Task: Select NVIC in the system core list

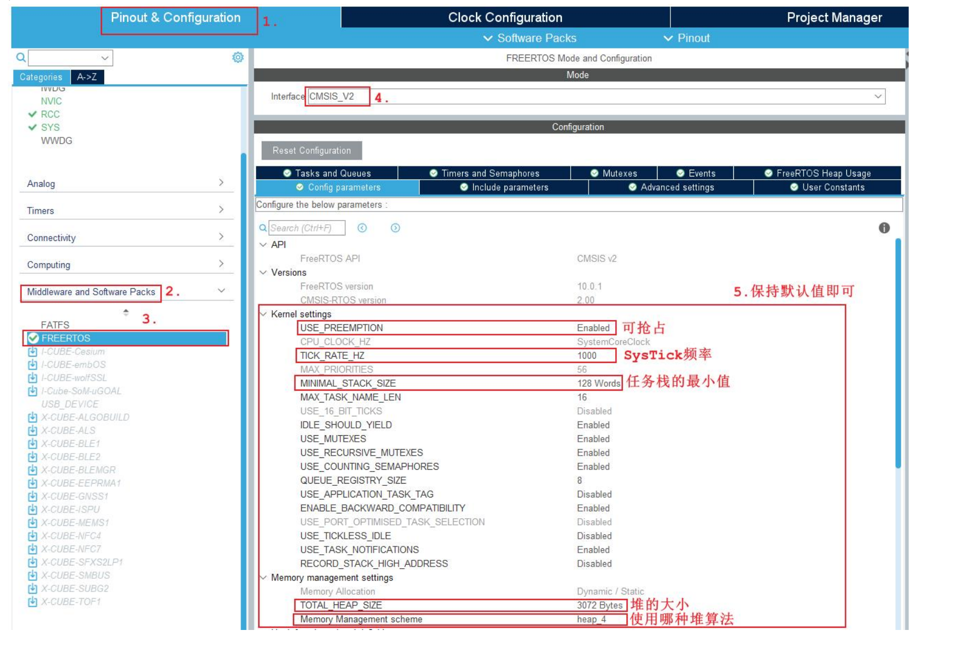Action: [51, 101]
